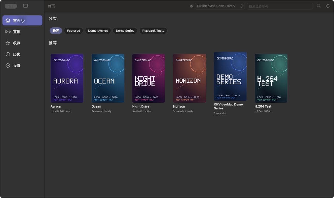Open 历史 in the sidebar
The image size is (334, 198).
[x=22, y=54]
